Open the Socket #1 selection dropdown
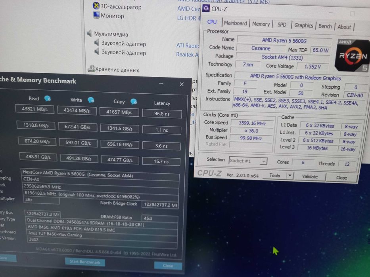This screenshot has height=277, width=370. pyautogui.click(x=248, y=161)
